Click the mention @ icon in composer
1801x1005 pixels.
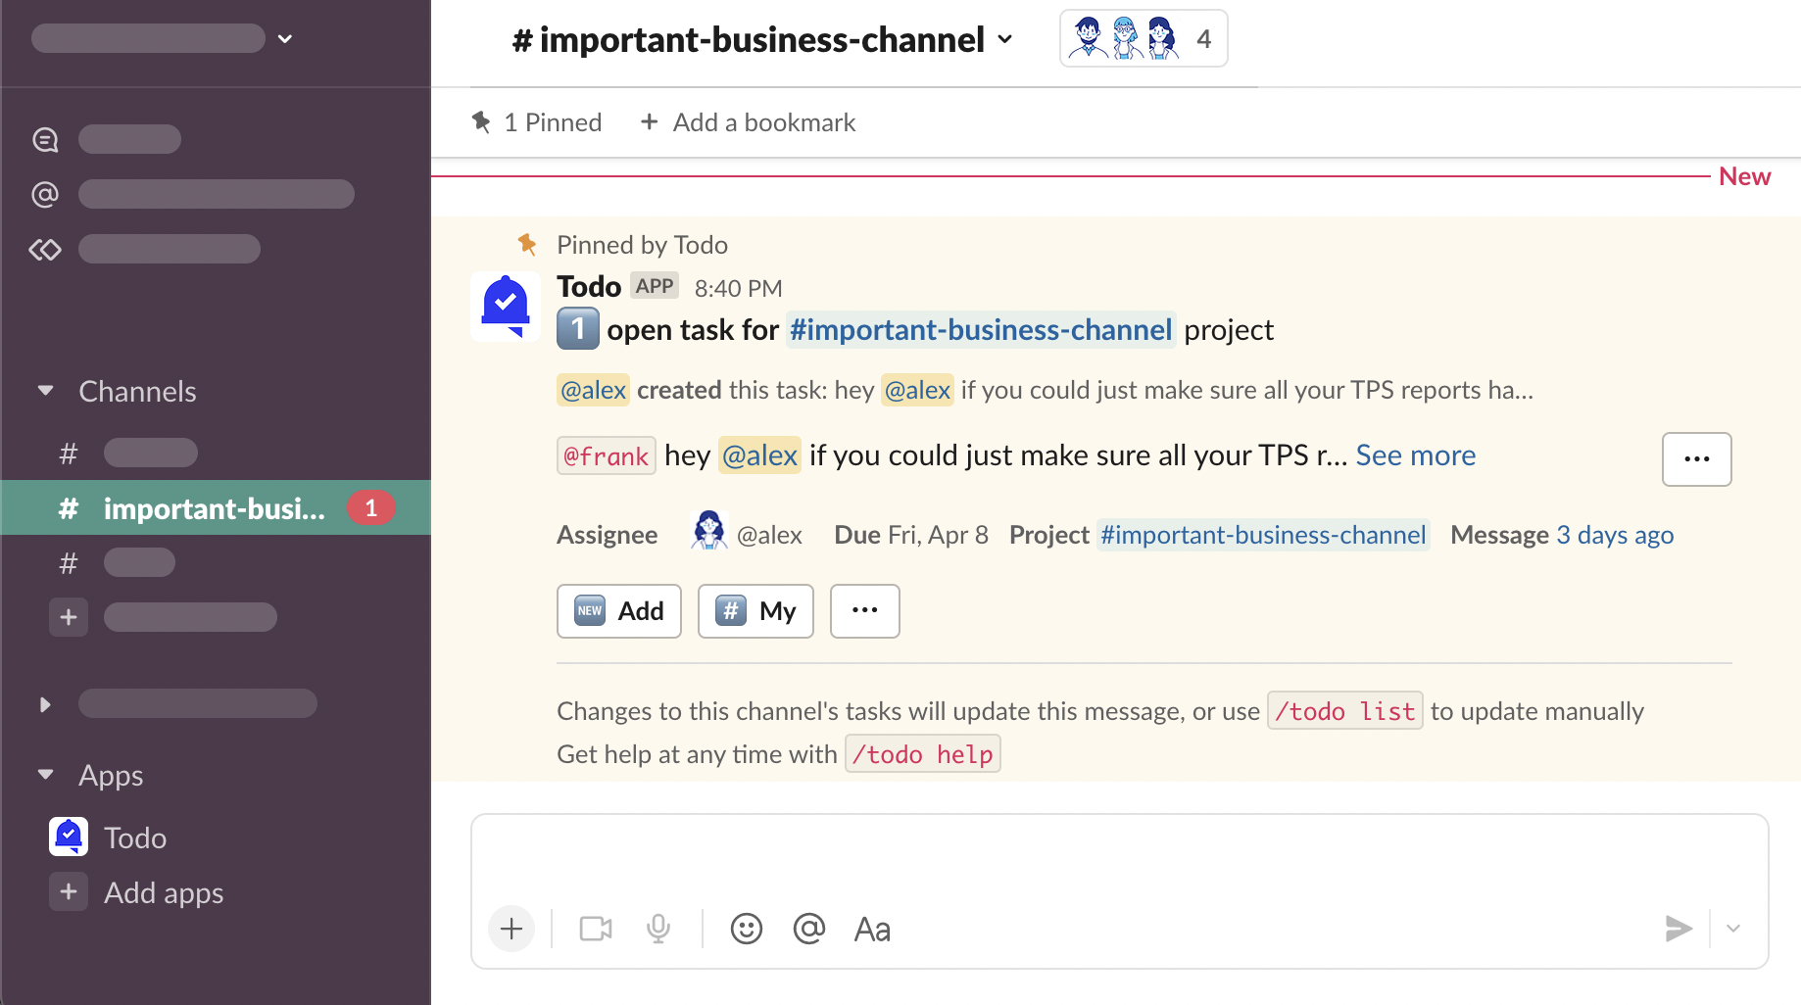pos(808,929)
